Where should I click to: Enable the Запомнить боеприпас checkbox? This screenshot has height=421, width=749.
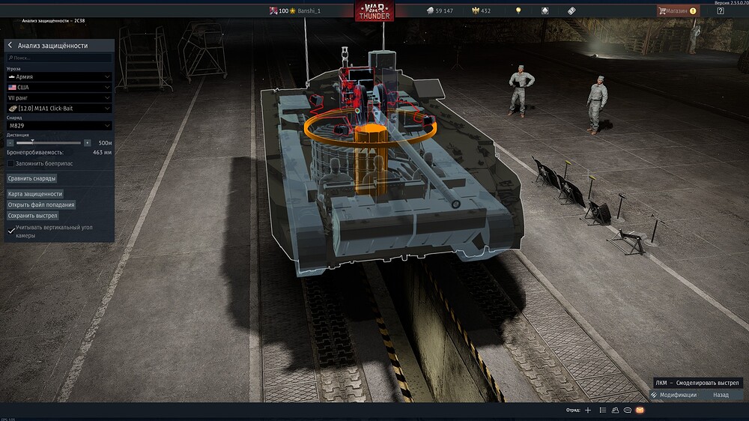[10, 163]
